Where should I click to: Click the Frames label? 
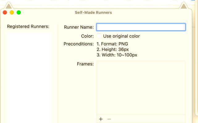pyautogui.click(x=85, y=64)
